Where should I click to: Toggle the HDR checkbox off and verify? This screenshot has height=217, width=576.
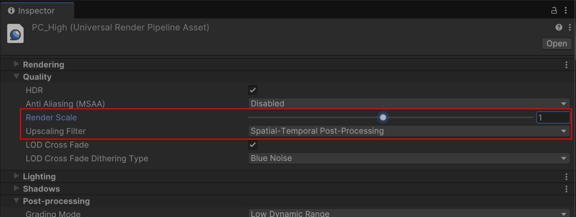pyautogui.click(x=252, y=90)
